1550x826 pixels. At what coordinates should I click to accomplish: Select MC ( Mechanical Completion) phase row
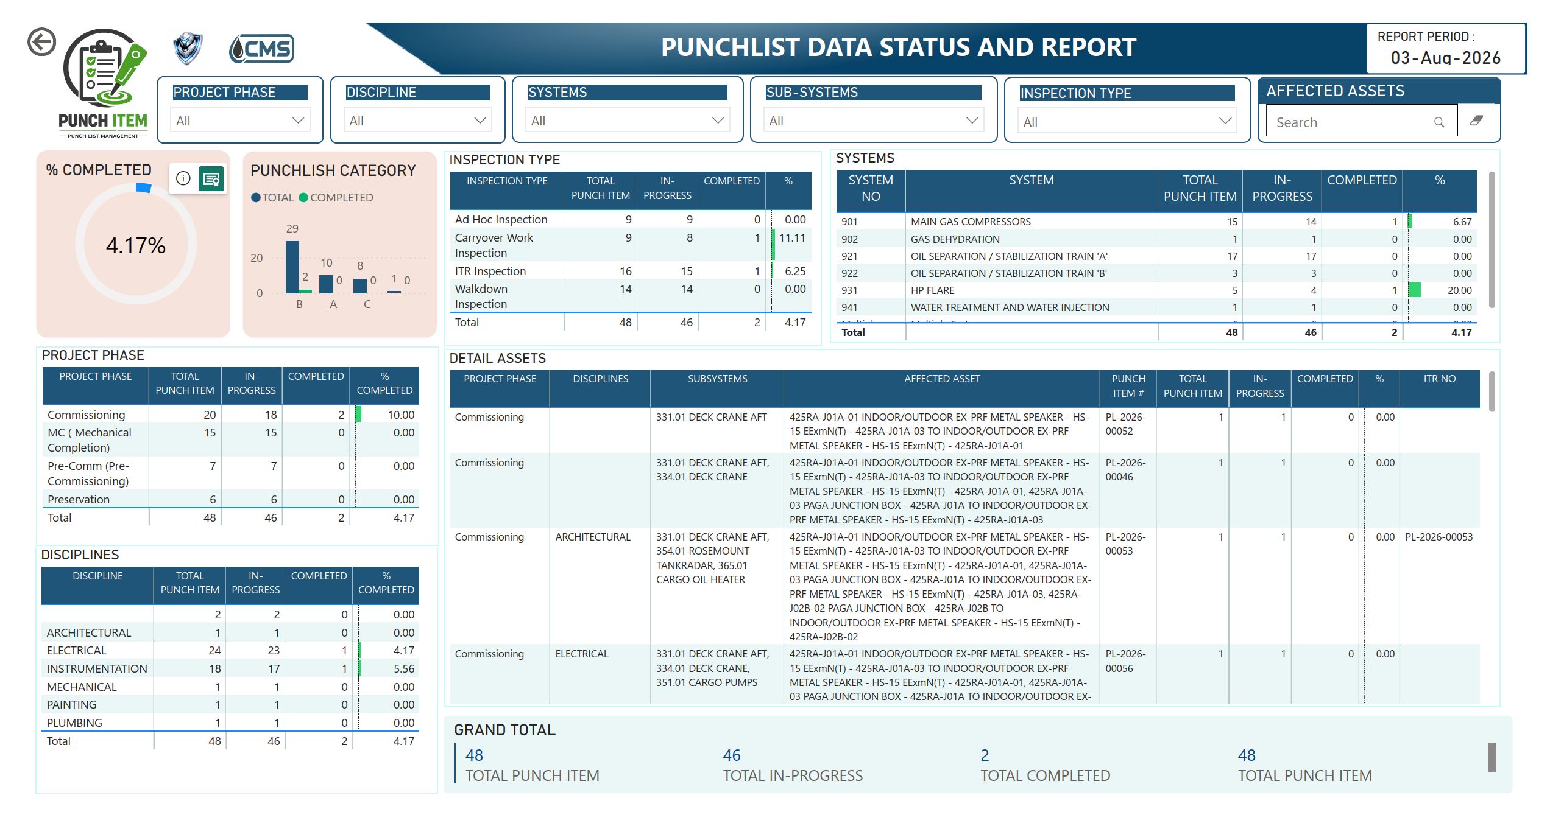(230, 439)
